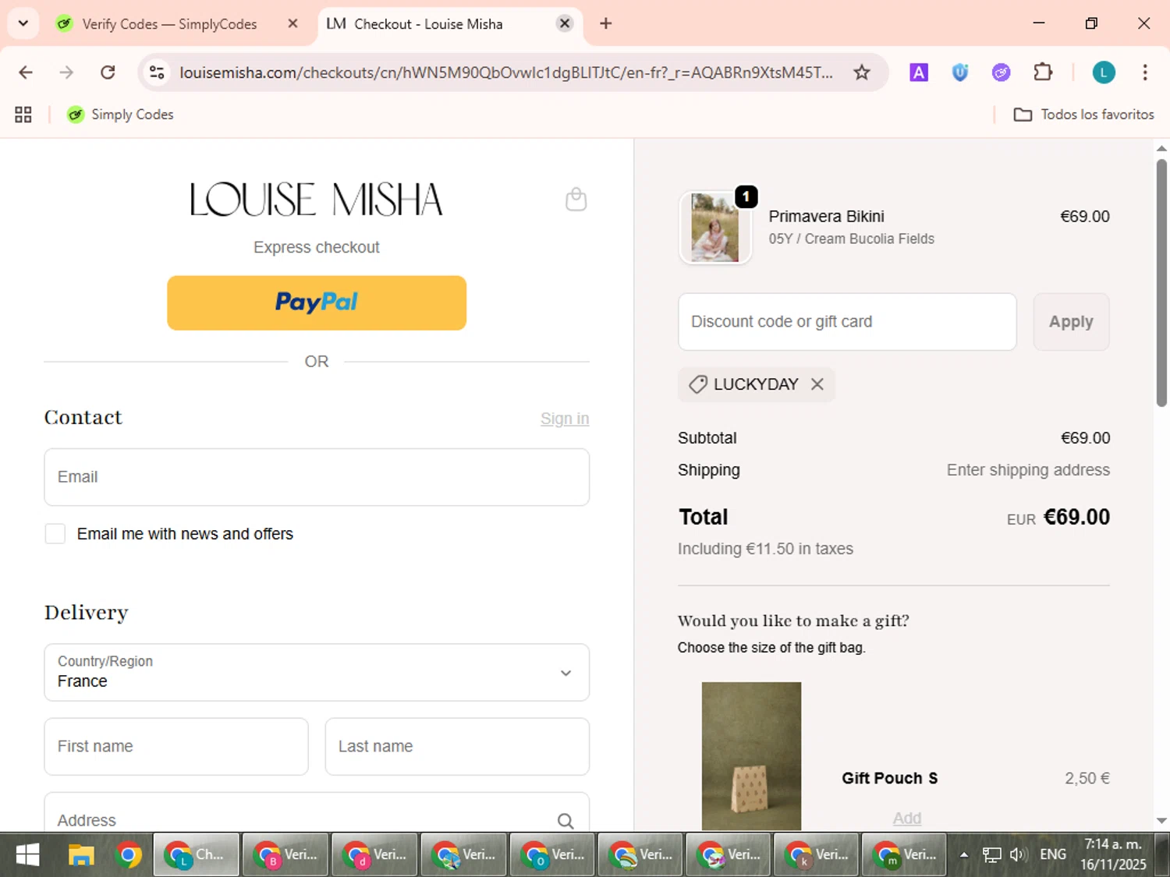The height and width of the screenshot is (877, 1170).
Task: Click the search icon in Address field
Action: tap(565, 820)
